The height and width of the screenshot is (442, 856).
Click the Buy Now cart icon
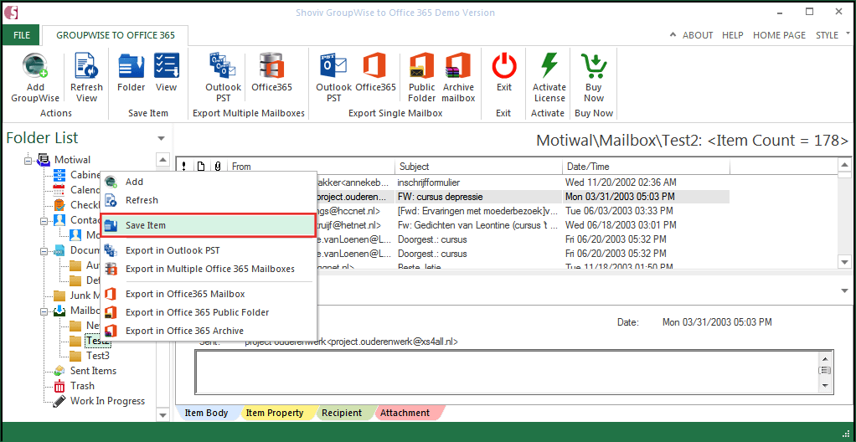pyautogui.click(x=593, y=67)
